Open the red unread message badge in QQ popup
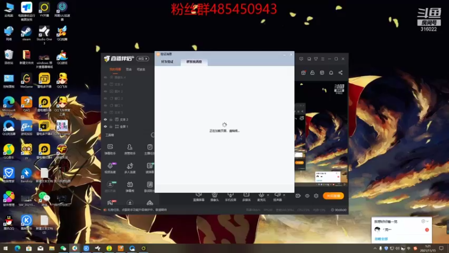The width and height of the screenshot is (449, 253). tap(427, 230)
